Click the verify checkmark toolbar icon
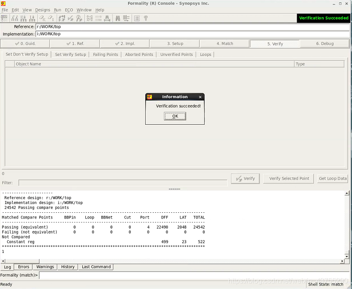 70,18
